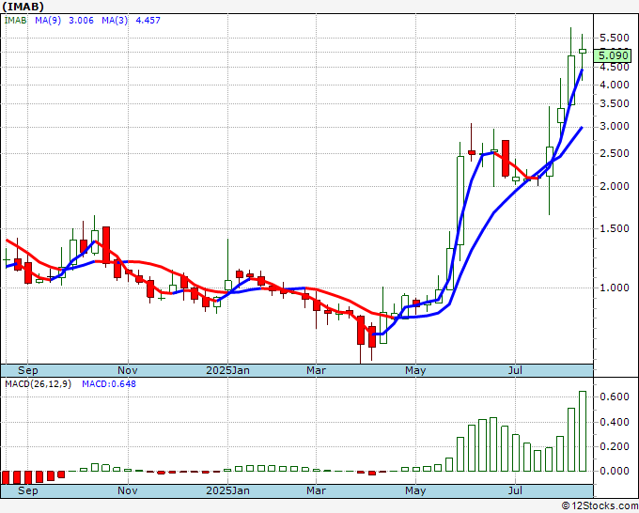Click the 2.500 price axis label
Screen dimensions: 639x513
[x=615, y=153]
